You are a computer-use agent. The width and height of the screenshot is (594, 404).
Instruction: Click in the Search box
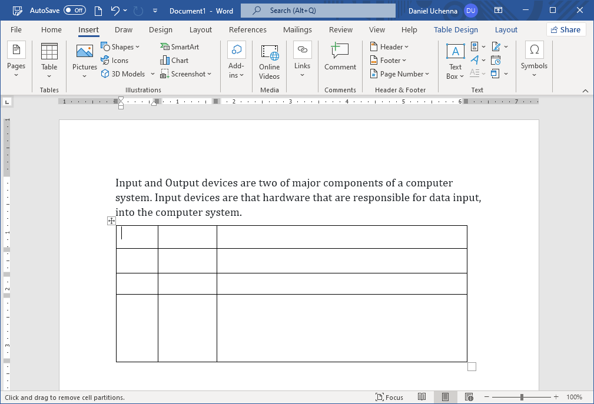pos(318,11)
